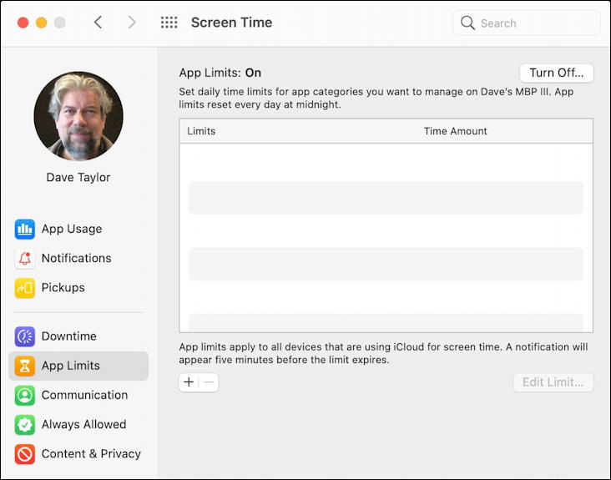Select the App Usage label
Viewport: 611px width, 480px height.
(x=72, y=229)
